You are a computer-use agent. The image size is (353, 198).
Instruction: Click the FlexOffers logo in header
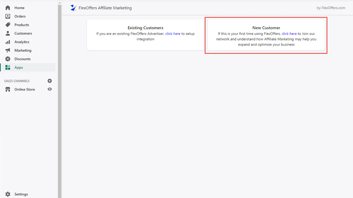click(73, 8)
